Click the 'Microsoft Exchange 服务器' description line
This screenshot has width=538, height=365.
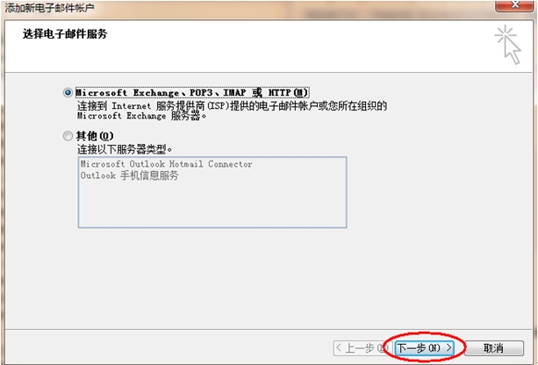click(x=141, y=116)
